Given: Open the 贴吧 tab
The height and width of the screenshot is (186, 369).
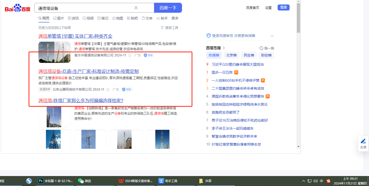Looking at the screenshot, I should pyautogui.click(x=132, y=18).
